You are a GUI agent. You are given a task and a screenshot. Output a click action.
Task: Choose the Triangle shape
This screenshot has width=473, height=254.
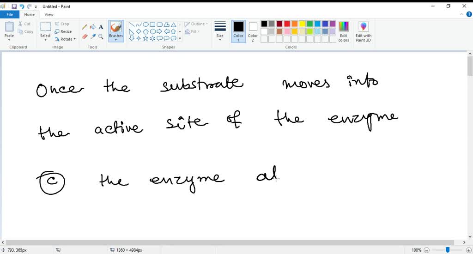tap(174, 25)
